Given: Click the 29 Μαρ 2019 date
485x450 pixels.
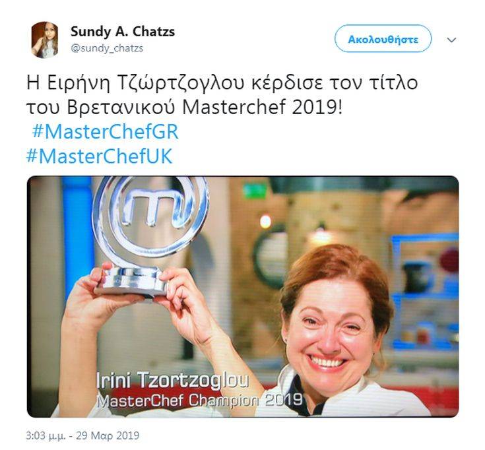Looking at the screenshot, I should (x=108, y=435).
